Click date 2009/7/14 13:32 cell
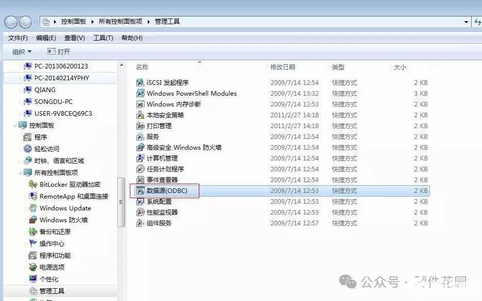Viewport: 482px width, 301px height. pyautogui.click(x=295, y=93)
